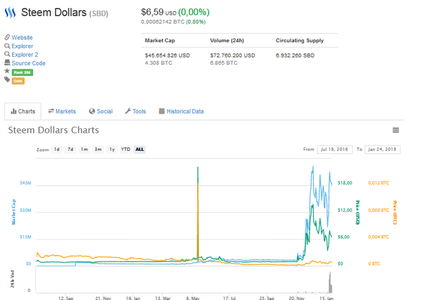423x300 pixels.
Task: Click the To date field
Action: [383, 149]
